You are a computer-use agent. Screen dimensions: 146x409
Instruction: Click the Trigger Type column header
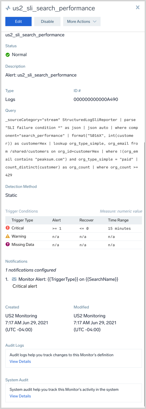22,220
